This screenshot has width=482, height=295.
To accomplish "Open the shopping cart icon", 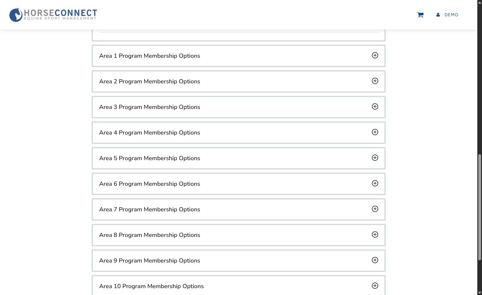I will pos(420,15).
